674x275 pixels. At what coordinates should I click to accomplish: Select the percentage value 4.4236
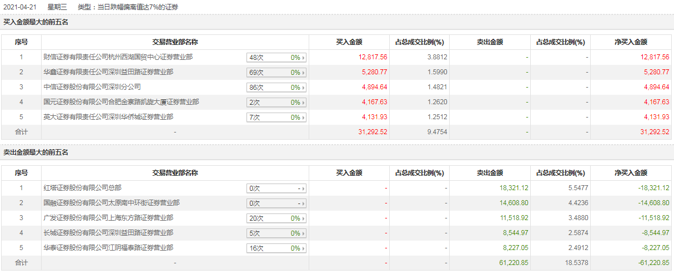click(578, 203)
